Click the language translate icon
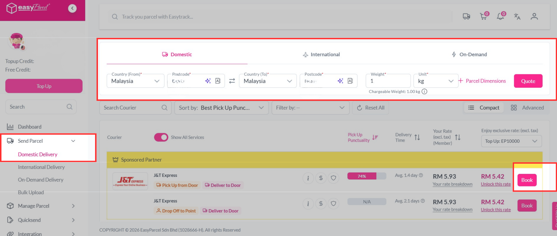 517,17
